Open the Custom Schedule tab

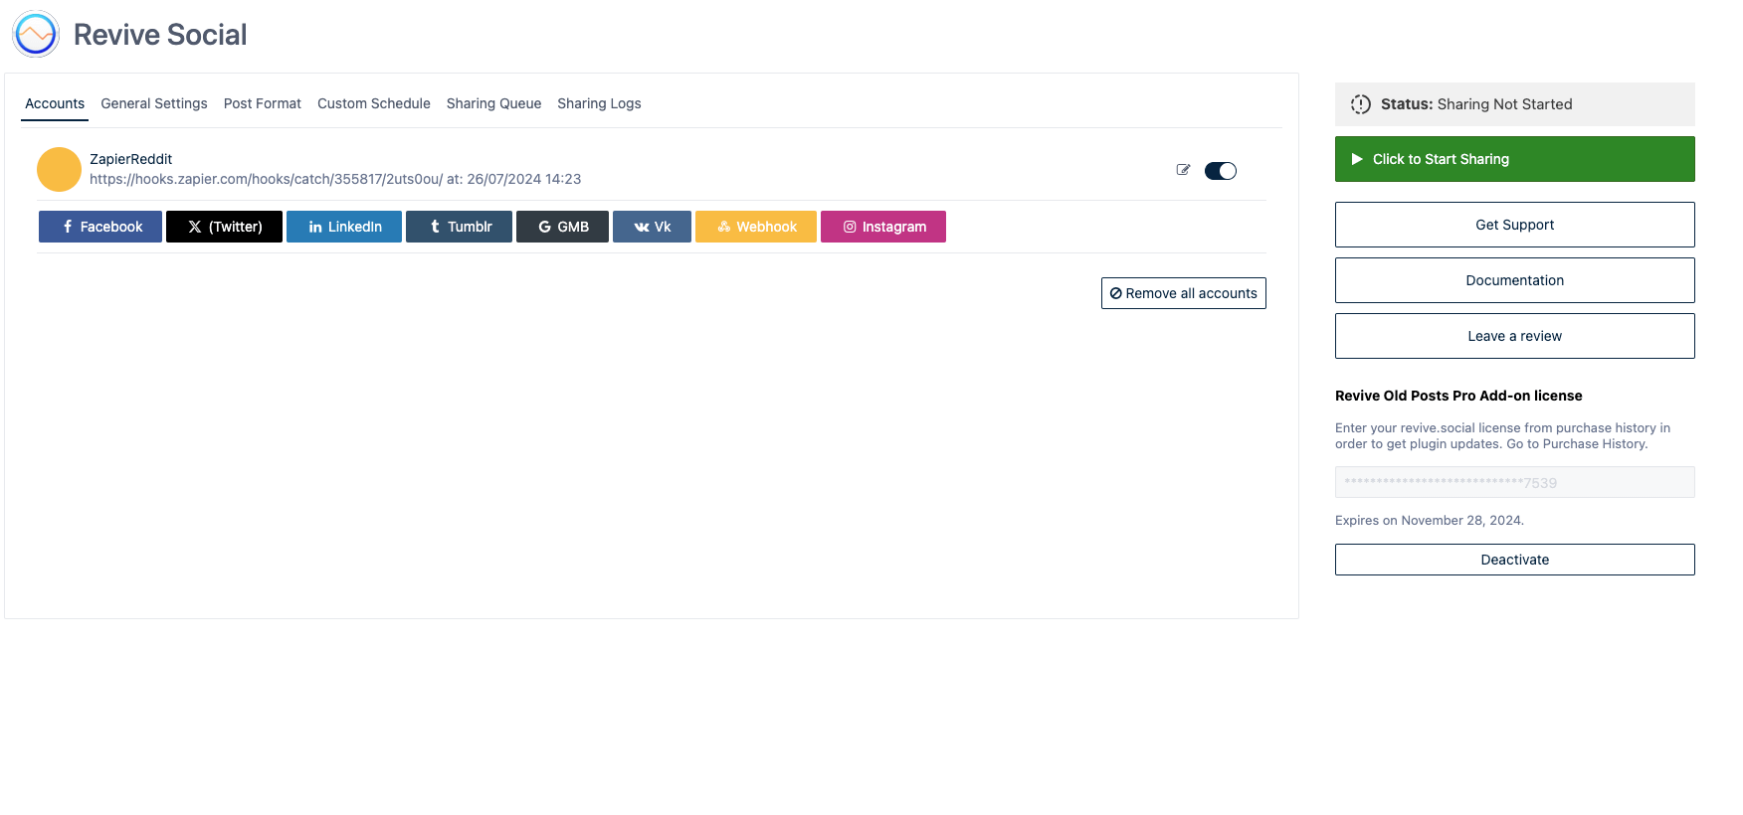pos(374,103)
